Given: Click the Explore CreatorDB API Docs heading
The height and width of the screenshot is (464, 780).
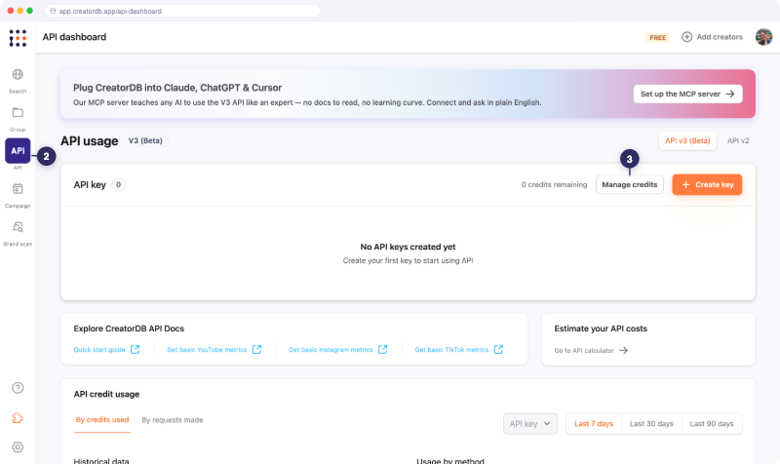Looking at the screenshot, I should [129, 329].
